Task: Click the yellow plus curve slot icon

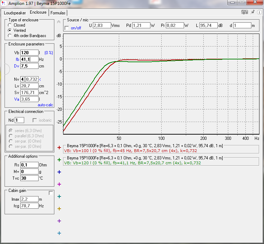Action: pos(59,209)
